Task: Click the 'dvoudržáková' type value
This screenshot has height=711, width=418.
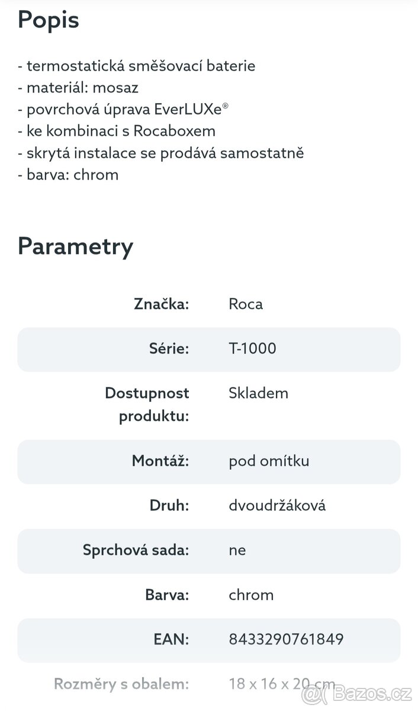Action: click(277, 505)
